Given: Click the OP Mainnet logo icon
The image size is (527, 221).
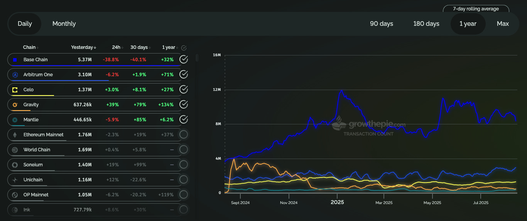Looking at the screenshot, I should point(15,195).
